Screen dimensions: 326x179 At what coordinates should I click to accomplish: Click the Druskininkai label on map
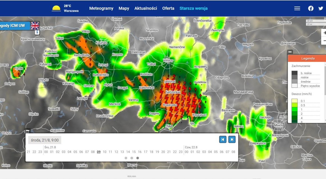pos(105,116)
